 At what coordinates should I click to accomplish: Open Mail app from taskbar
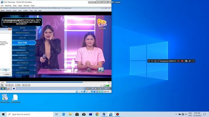84,114
